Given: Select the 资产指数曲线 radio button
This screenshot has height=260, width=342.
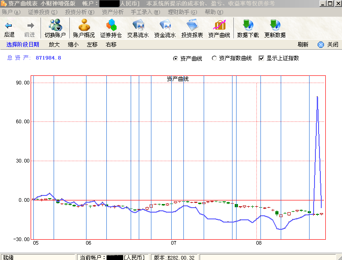Looking at the screenshot, I should [x=214, y=58].
